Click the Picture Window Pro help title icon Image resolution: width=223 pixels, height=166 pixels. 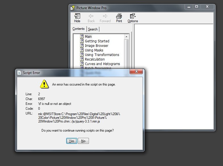(x=73, y=8)
